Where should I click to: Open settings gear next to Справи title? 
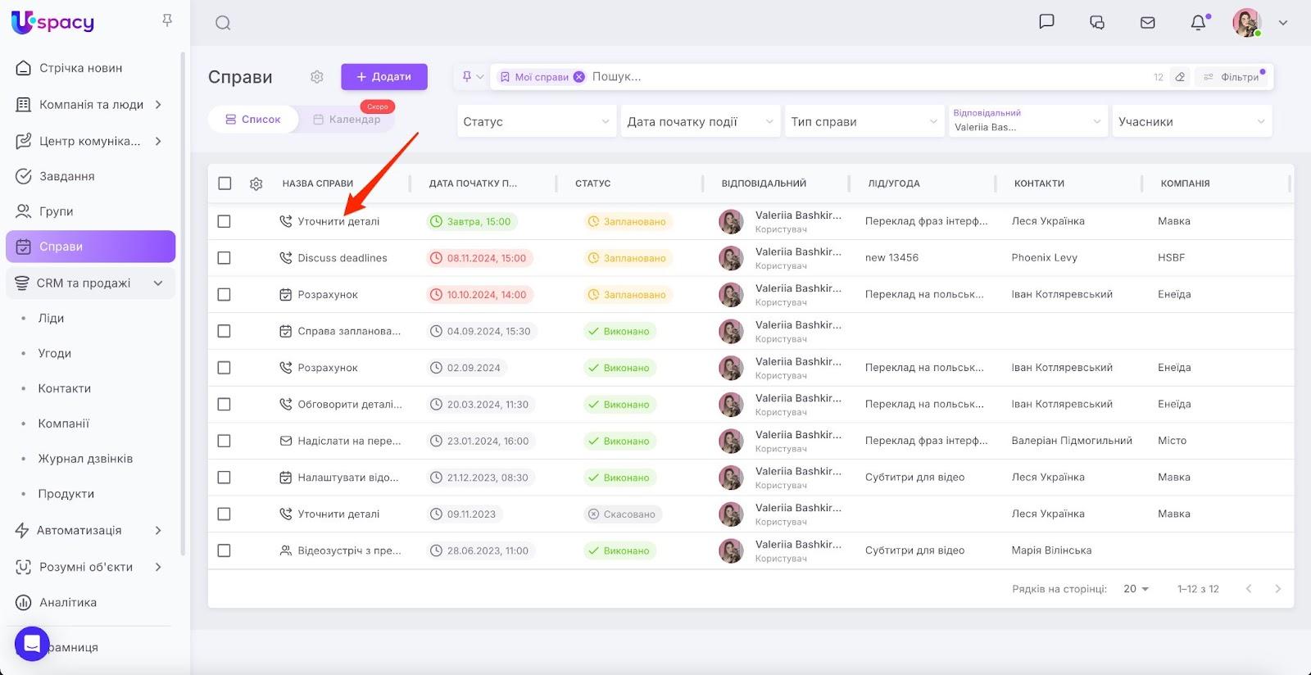click(x=317, y=77)
